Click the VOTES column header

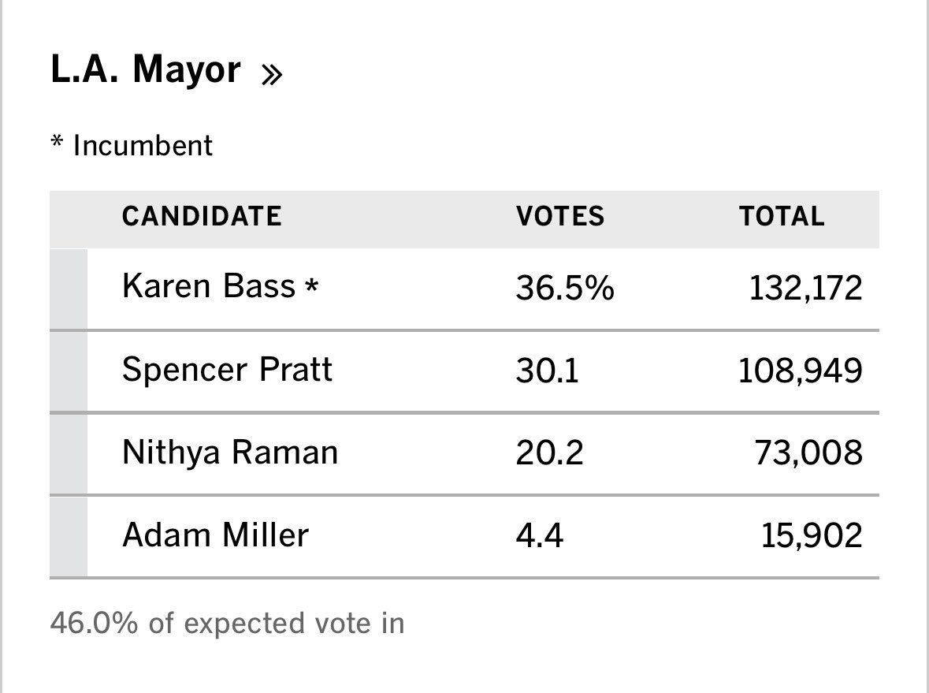560,216
